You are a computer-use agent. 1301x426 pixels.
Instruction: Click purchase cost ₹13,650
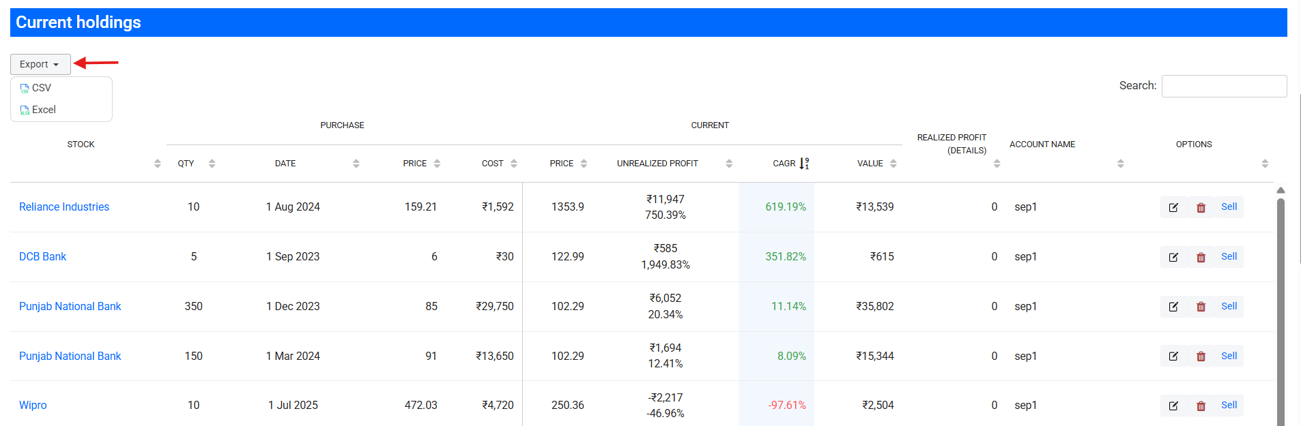pos(495,356)
